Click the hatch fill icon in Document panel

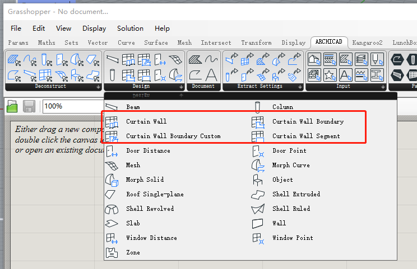pyautogui.click(x=196, y=59)
